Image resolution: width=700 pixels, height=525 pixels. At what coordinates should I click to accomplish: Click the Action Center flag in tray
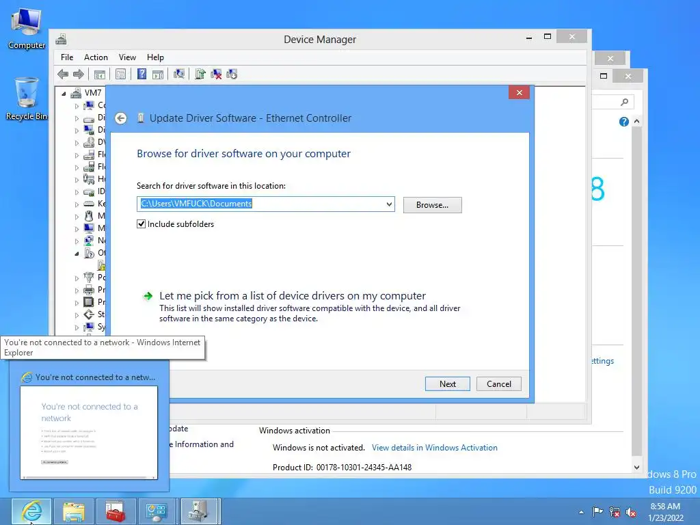point(597,511)
